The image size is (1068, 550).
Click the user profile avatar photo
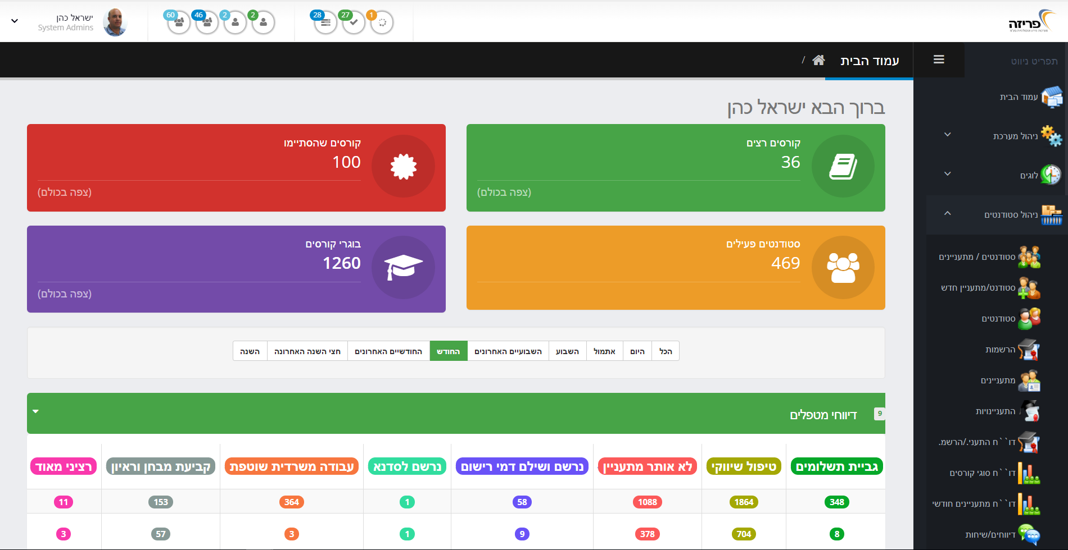point(115,22)
